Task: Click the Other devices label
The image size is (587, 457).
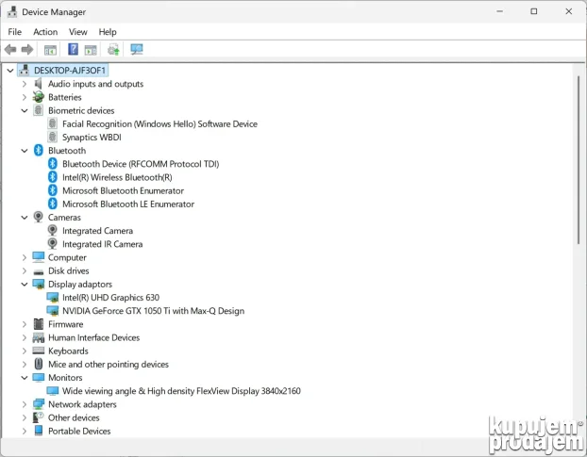Action: point(74,417)
